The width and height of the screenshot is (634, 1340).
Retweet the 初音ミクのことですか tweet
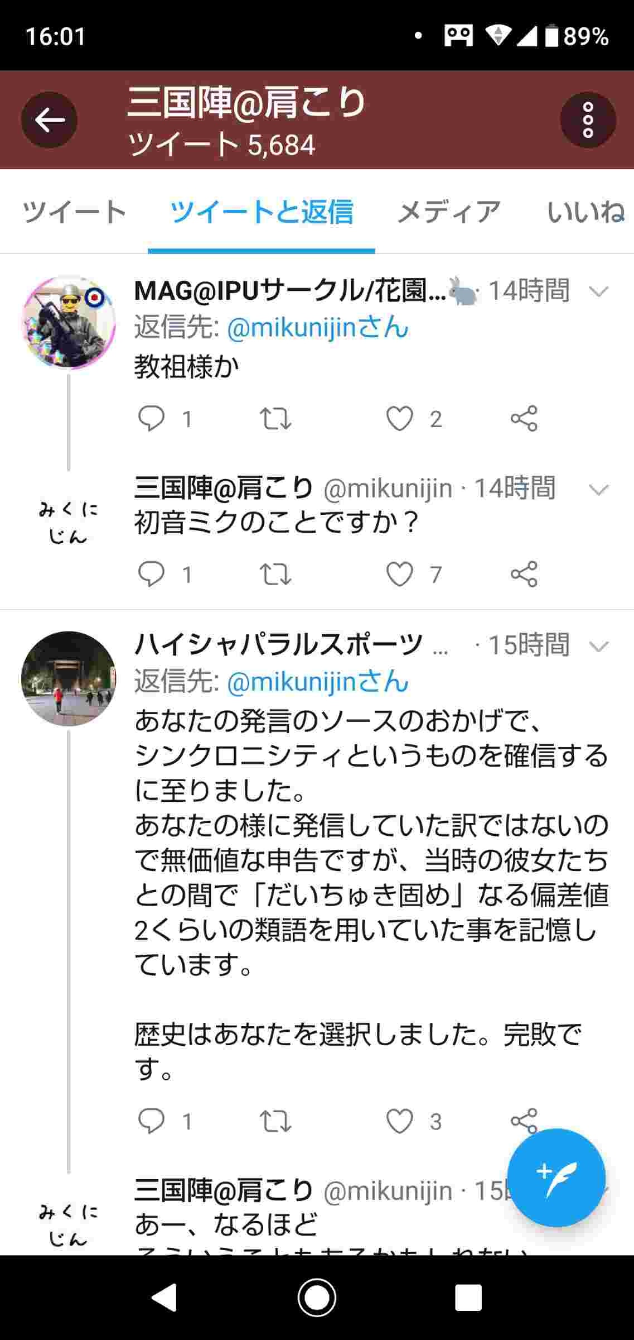coord(275,575)
